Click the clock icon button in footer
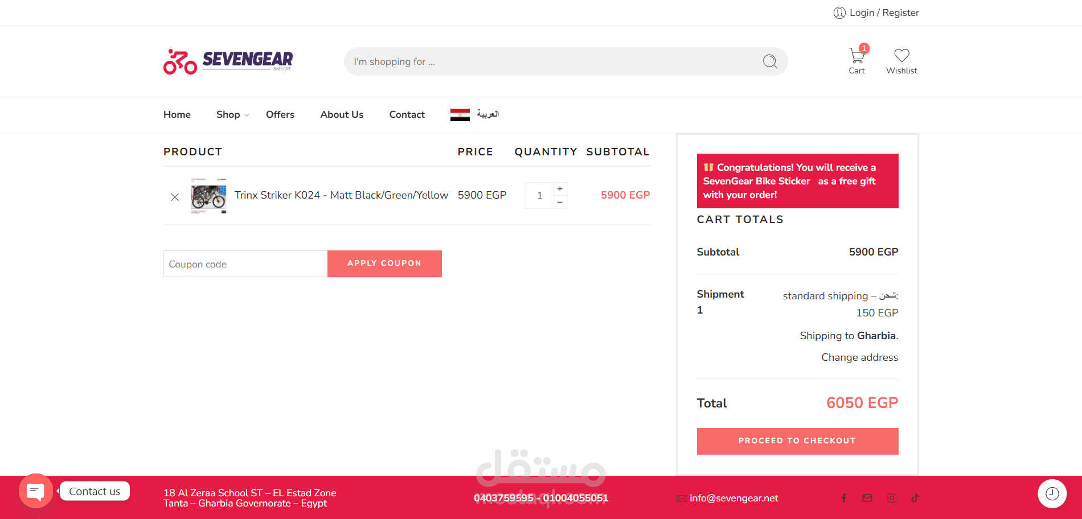 pyautogui.click(x=1052, y=493)
